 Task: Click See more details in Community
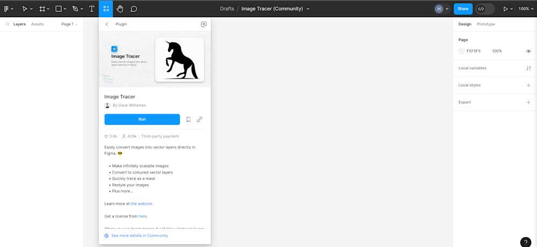[x=140, y=236]
